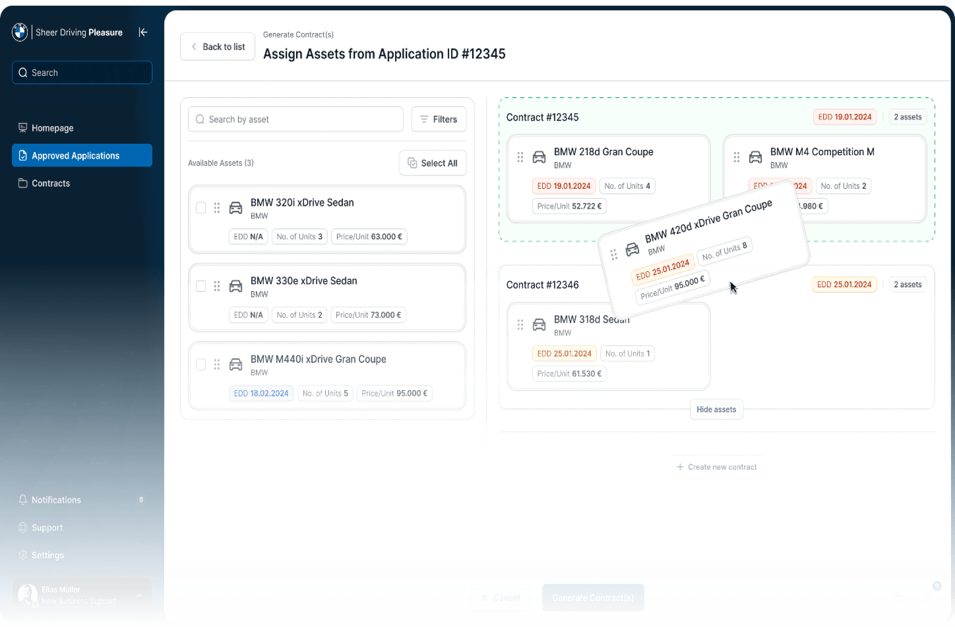Click drag handle on BMW 218d Gran Coupe

pos(520,157)
